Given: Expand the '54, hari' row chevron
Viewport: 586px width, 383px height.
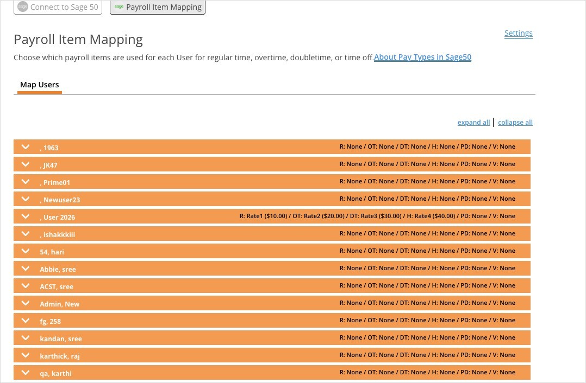Looking at the screenshot, I should click(26, 251).
